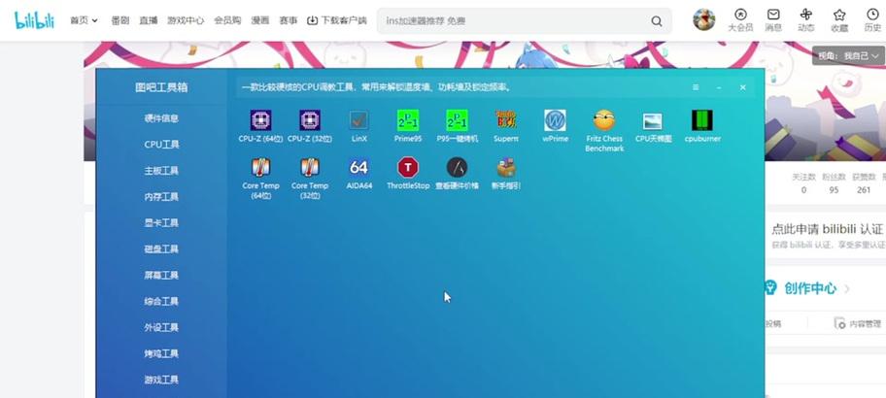Expand the 创作中心 chevron

[x=847, y=289]
